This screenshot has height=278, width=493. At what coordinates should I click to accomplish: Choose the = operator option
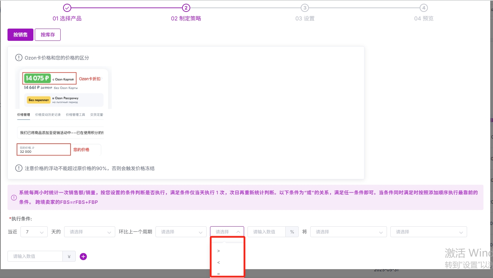pos(227,273)
